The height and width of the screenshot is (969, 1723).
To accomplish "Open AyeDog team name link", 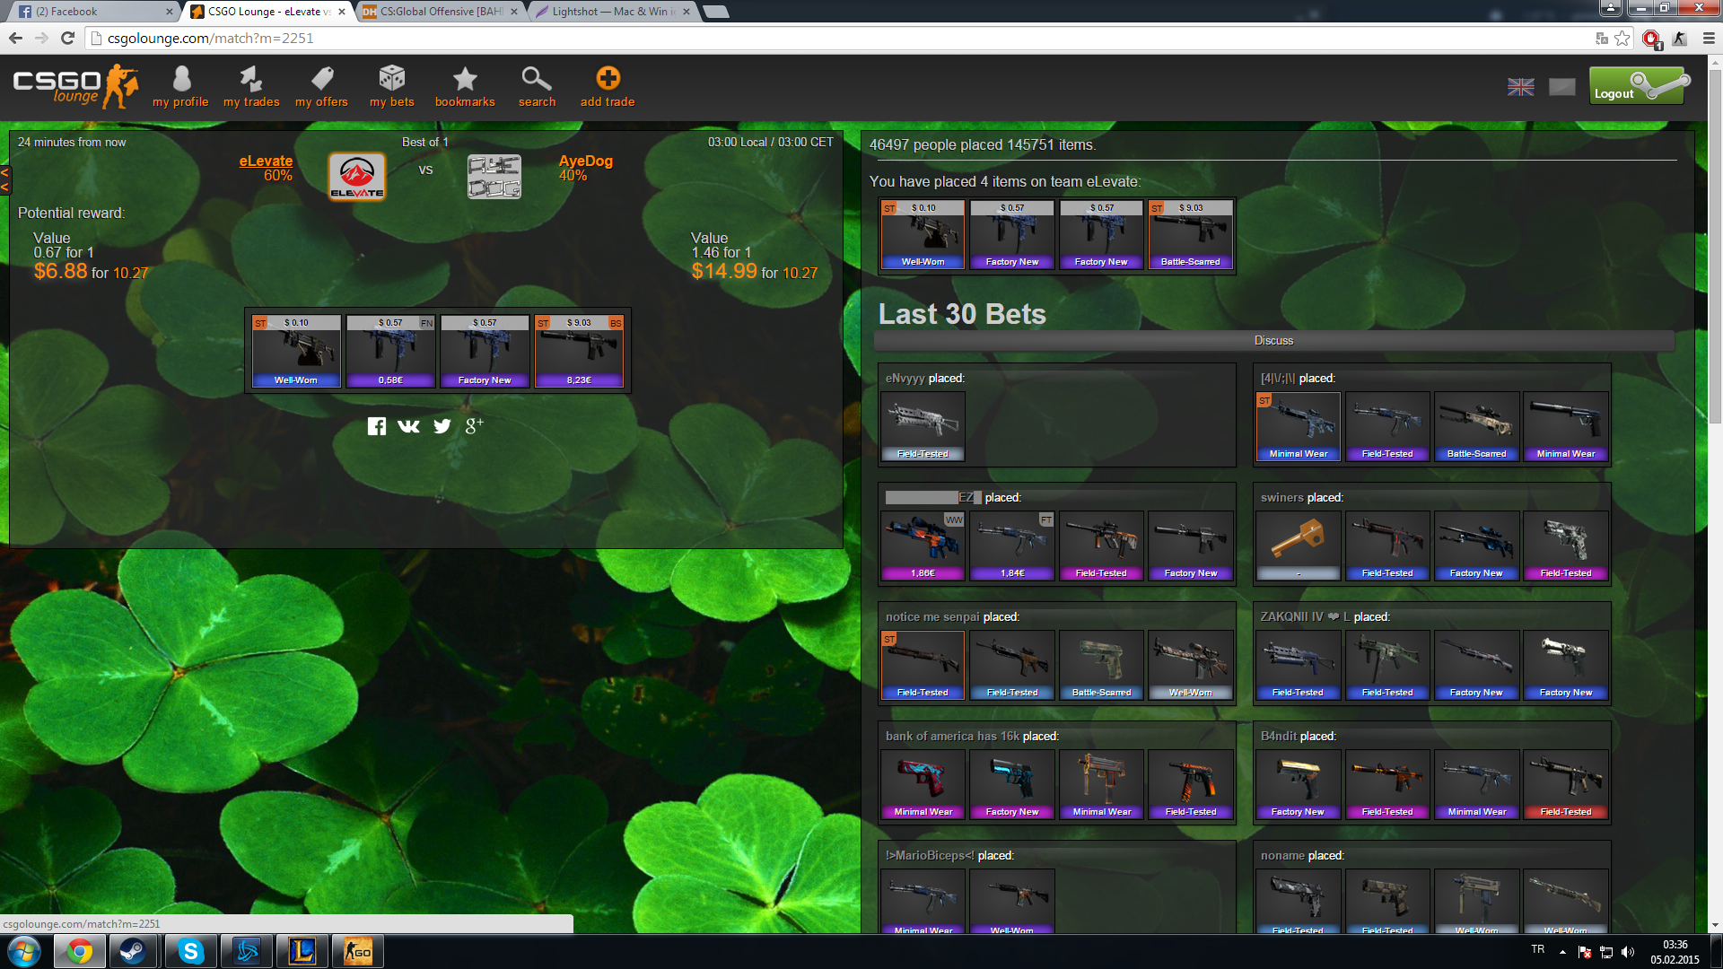I will point(586,161).
